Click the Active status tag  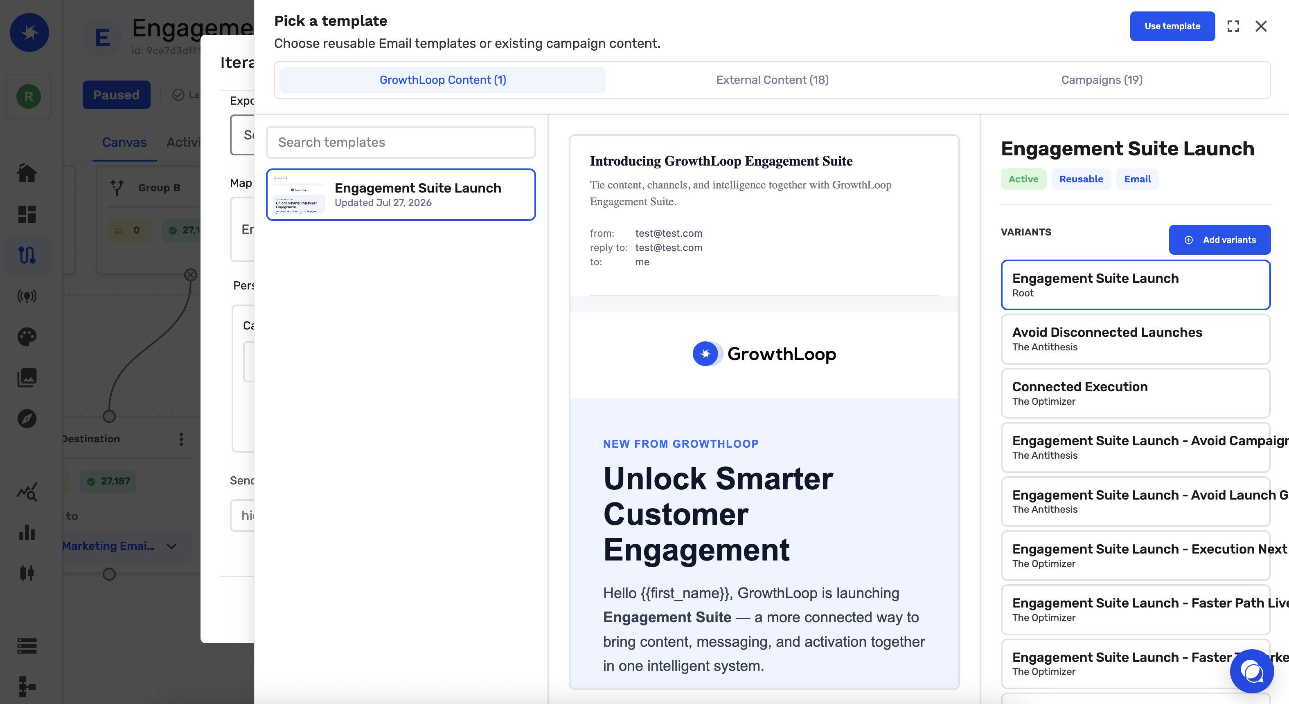pyautogui.click(x=1023, y=179)
